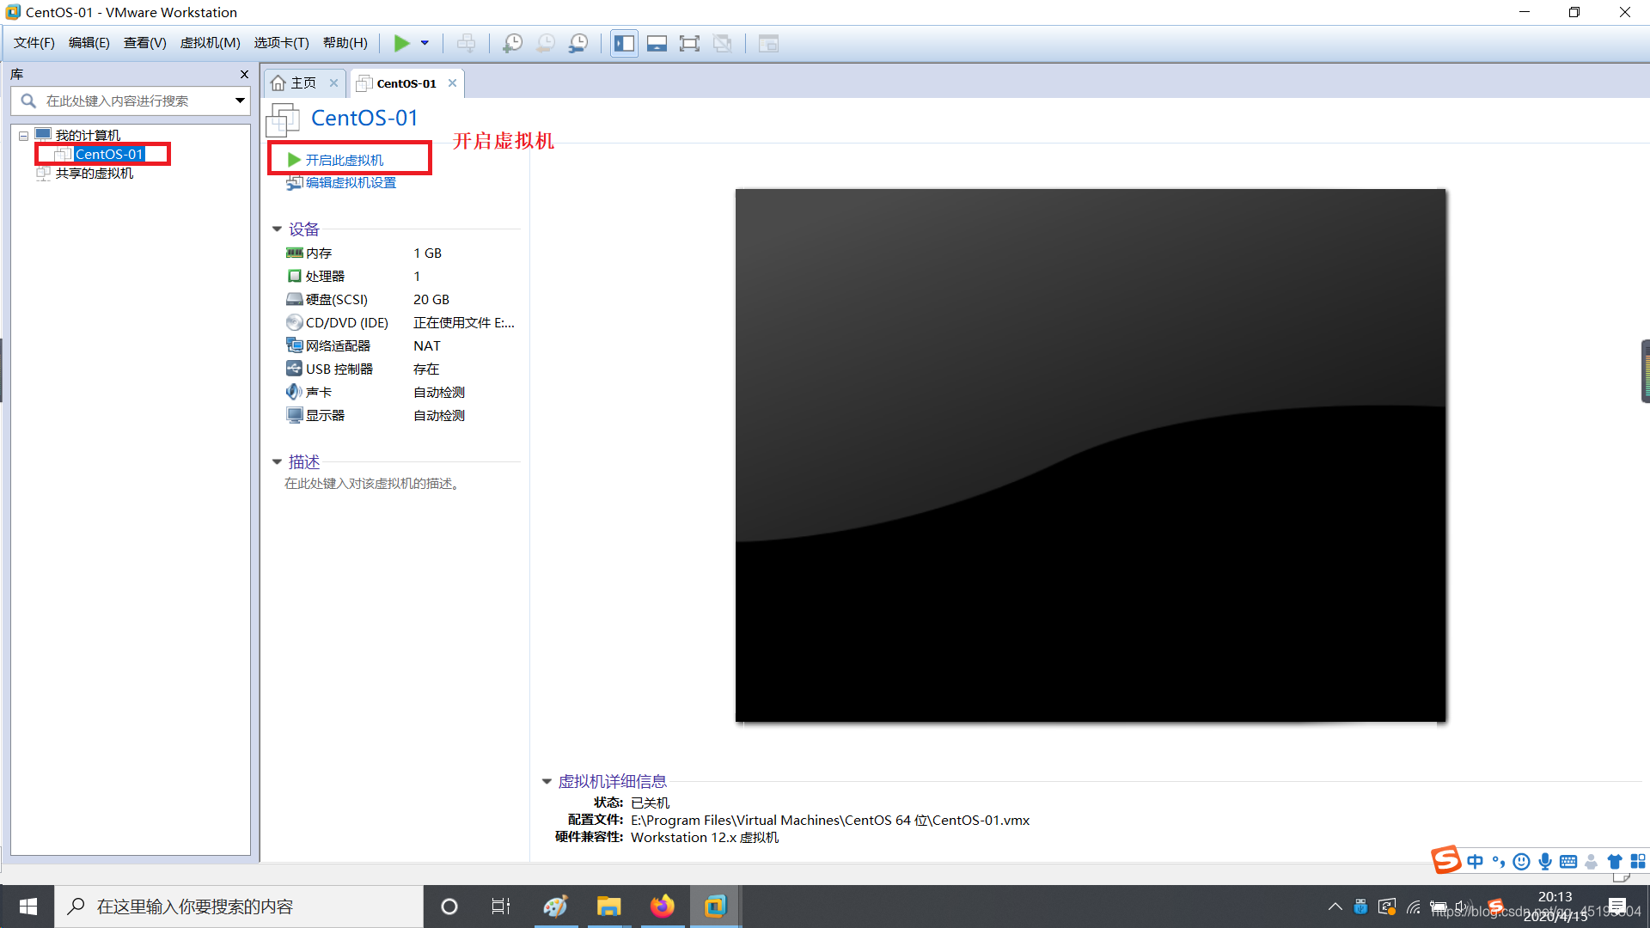Click the 网络适配器 device row
1650x928 pixels.
[x=402, y=346]
